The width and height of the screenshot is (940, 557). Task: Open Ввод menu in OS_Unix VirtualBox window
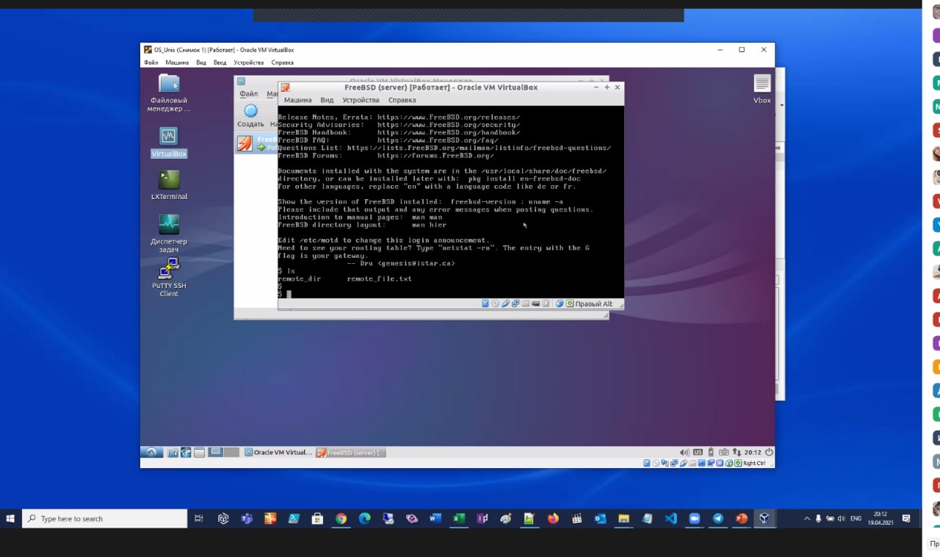220,62
